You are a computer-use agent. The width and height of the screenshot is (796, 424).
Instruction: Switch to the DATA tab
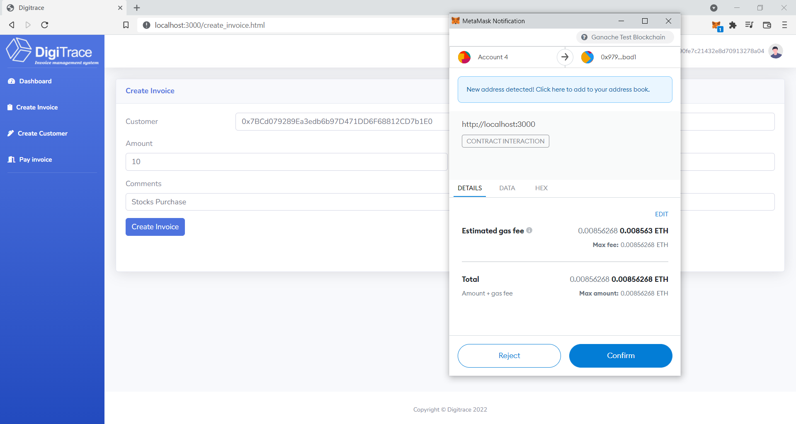[507, 188]
